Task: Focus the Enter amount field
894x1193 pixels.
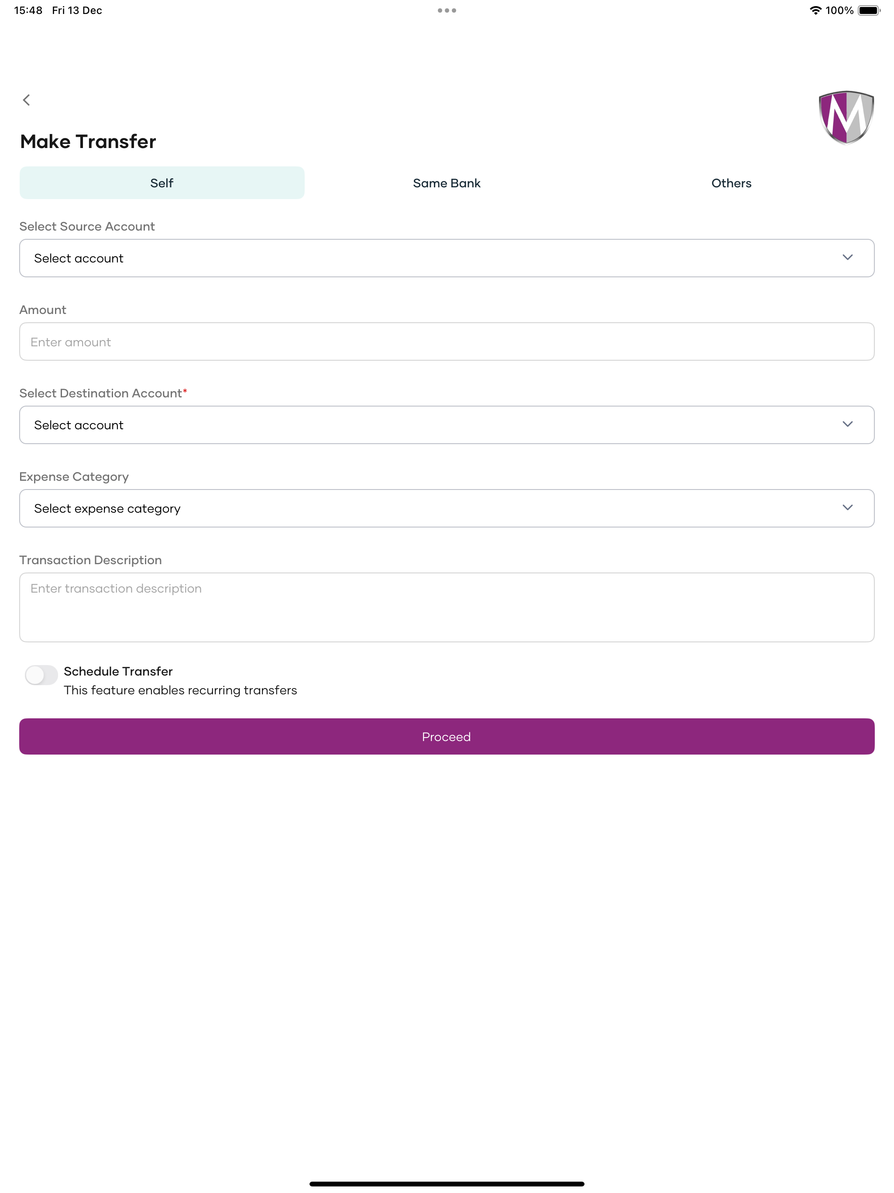Action: 447,341
